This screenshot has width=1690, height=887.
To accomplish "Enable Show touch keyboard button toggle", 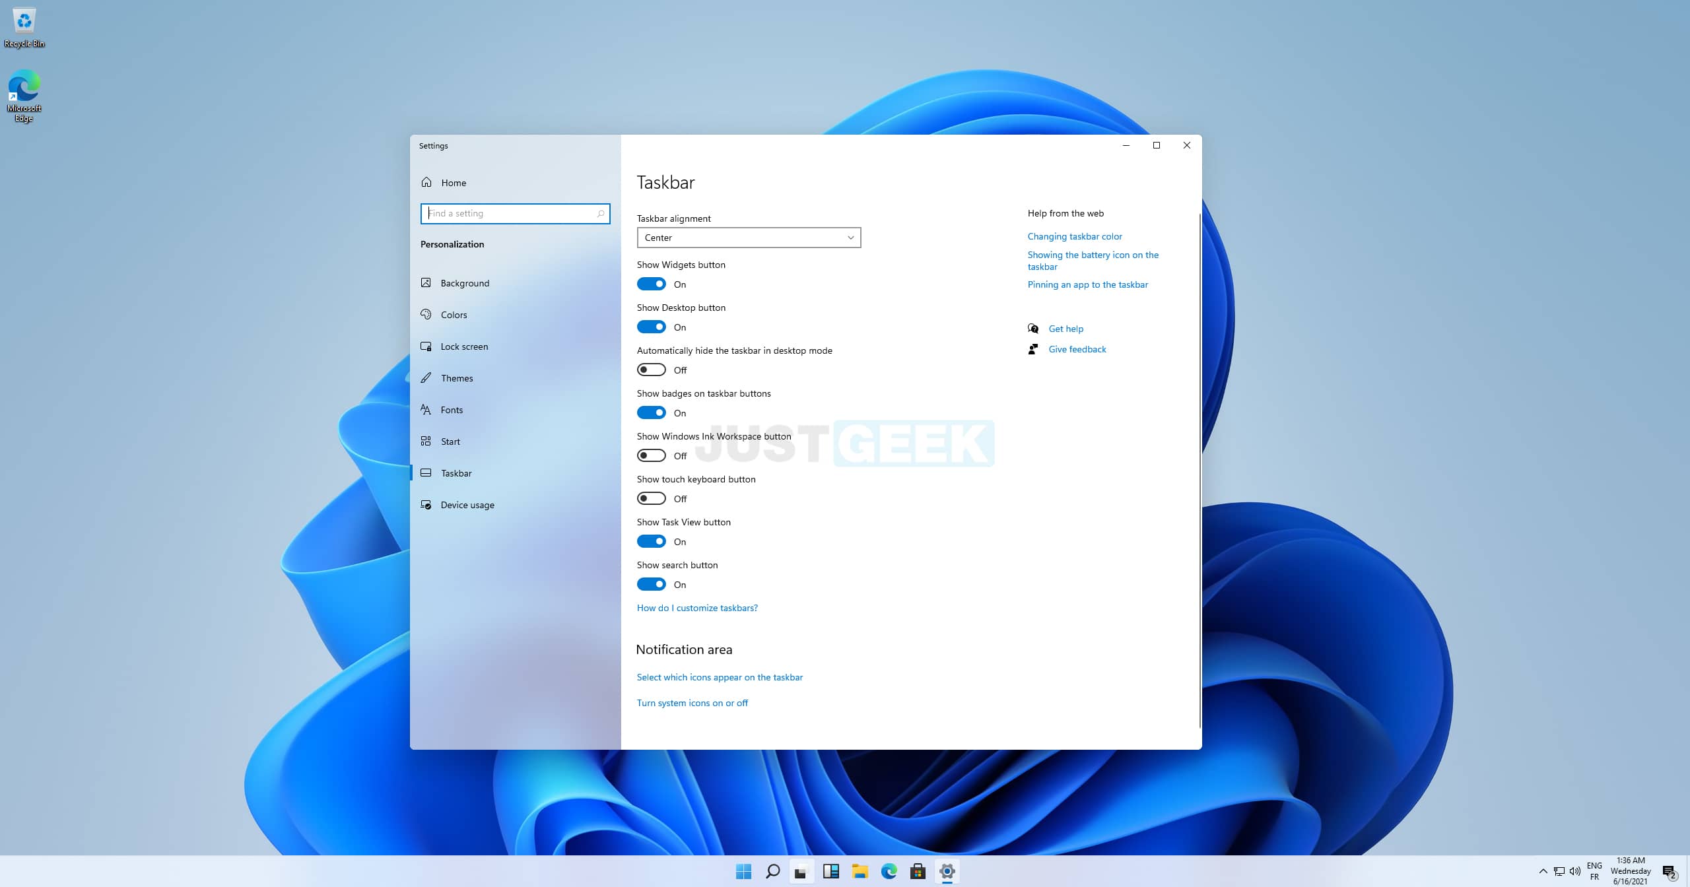I will 651,498.
